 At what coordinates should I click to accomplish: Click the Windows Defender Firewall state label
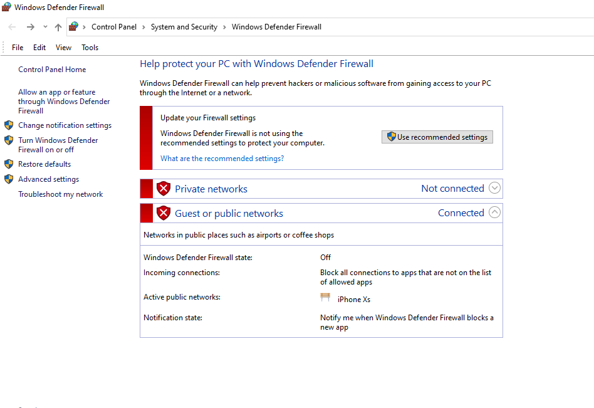tap(198, 257)
